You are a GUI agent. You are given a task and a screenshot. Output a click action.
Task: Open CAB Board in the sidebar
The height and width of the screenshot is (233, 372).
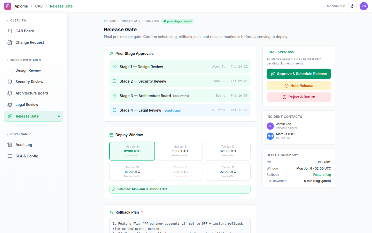(34, 31)
